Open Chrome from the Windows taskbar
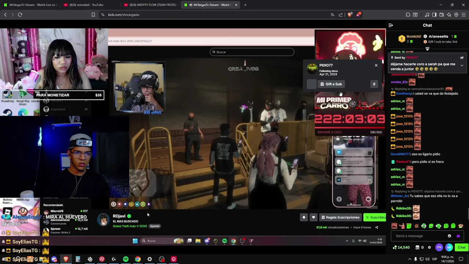469x264 pixels. coord(138,259)
